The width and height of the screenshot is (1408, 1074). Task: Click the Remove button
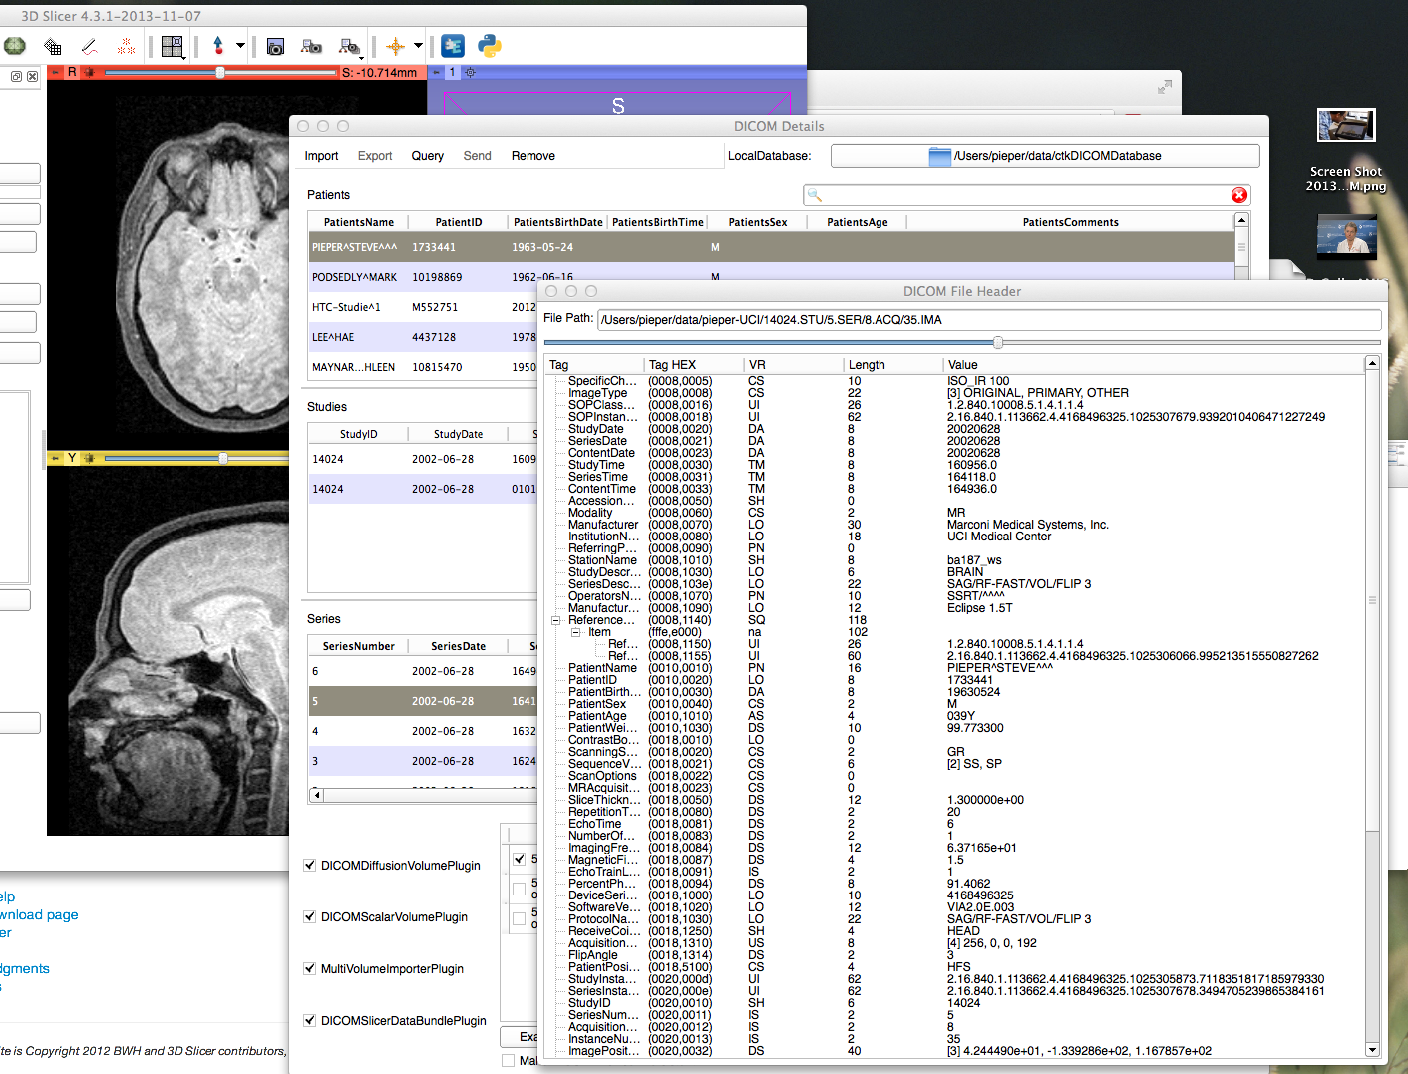532,156
